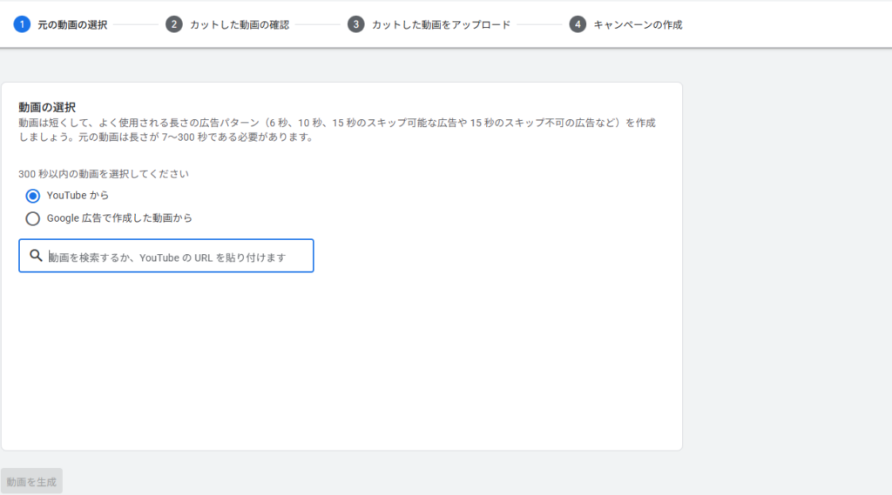The image size is (892, 495).
Task: Go to the 'キャンペーンの作成' step
Action: [638, 24]
